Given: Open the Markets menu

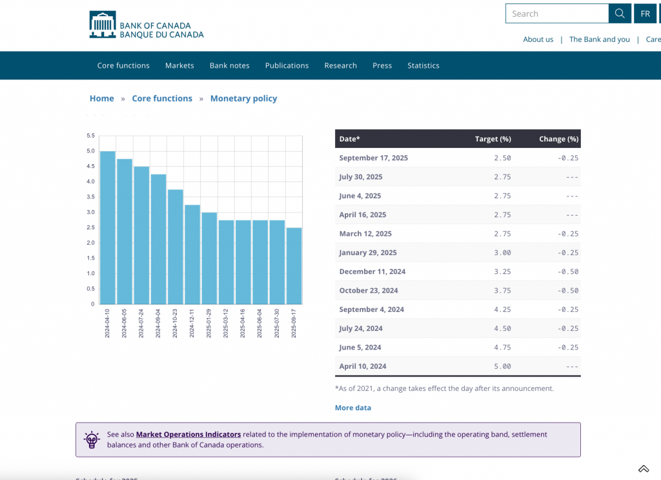Looking at the screenshot, I should coord(179,65).
